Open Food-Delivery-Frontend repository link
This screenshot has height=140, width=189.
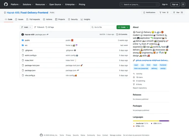34,13
